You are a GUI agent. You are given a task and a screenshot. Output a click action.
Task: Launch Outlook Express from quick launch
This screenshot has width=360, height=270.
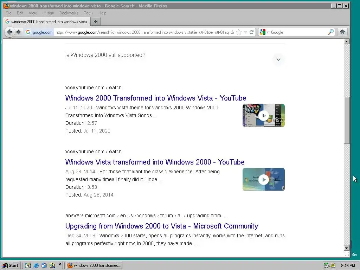(44, 265)
